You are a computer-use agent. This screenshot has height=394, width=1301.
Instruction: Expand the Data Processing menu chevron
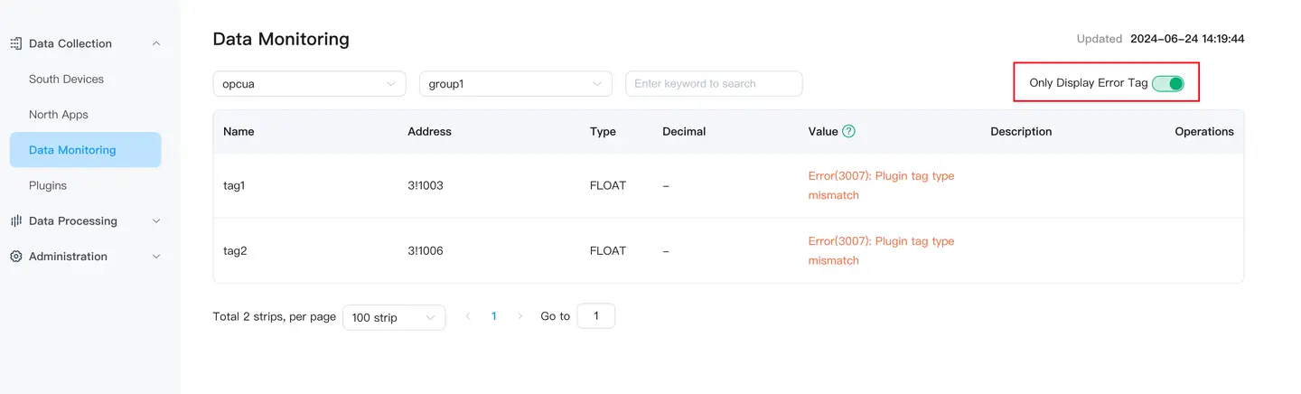pos(156,220)
